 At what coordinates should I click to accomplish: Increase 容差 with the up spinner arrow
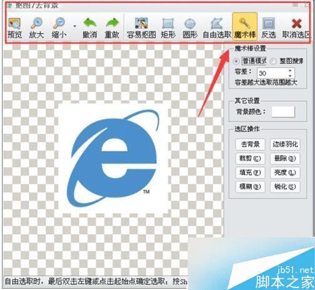pyautogui.click(x=291, y=70)
